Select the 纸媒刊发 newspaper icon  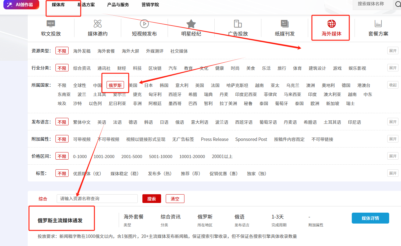pyautogui.click(x=284, y=24)
